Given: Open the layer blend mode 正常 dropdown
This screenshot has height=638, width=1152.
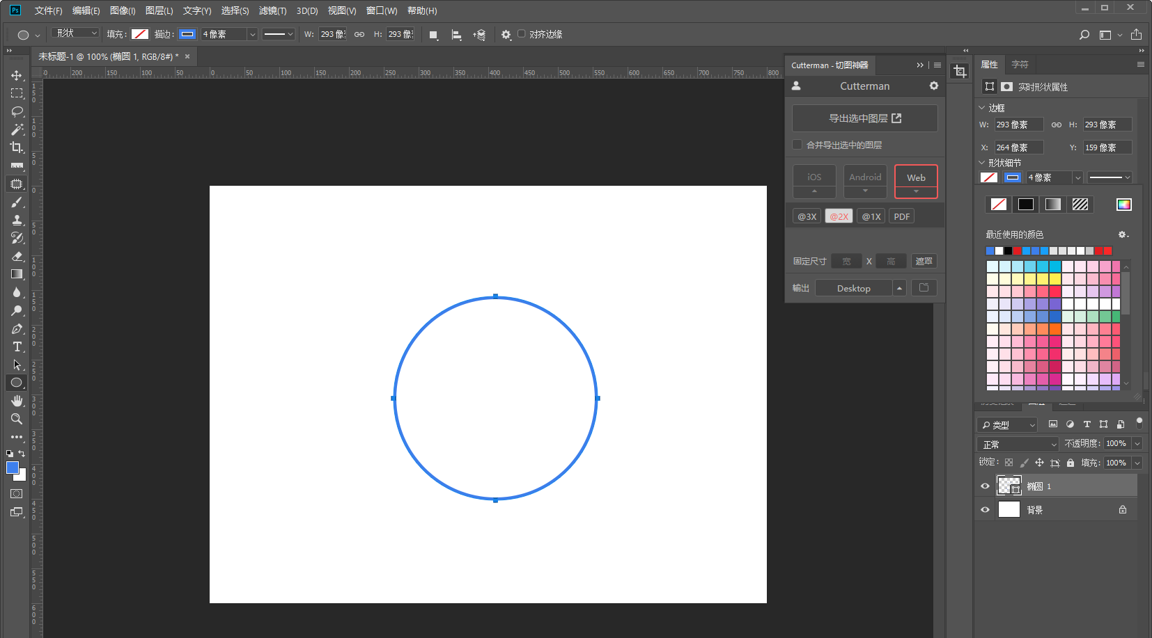Looking at the screenshot, I should [1018, 444].
